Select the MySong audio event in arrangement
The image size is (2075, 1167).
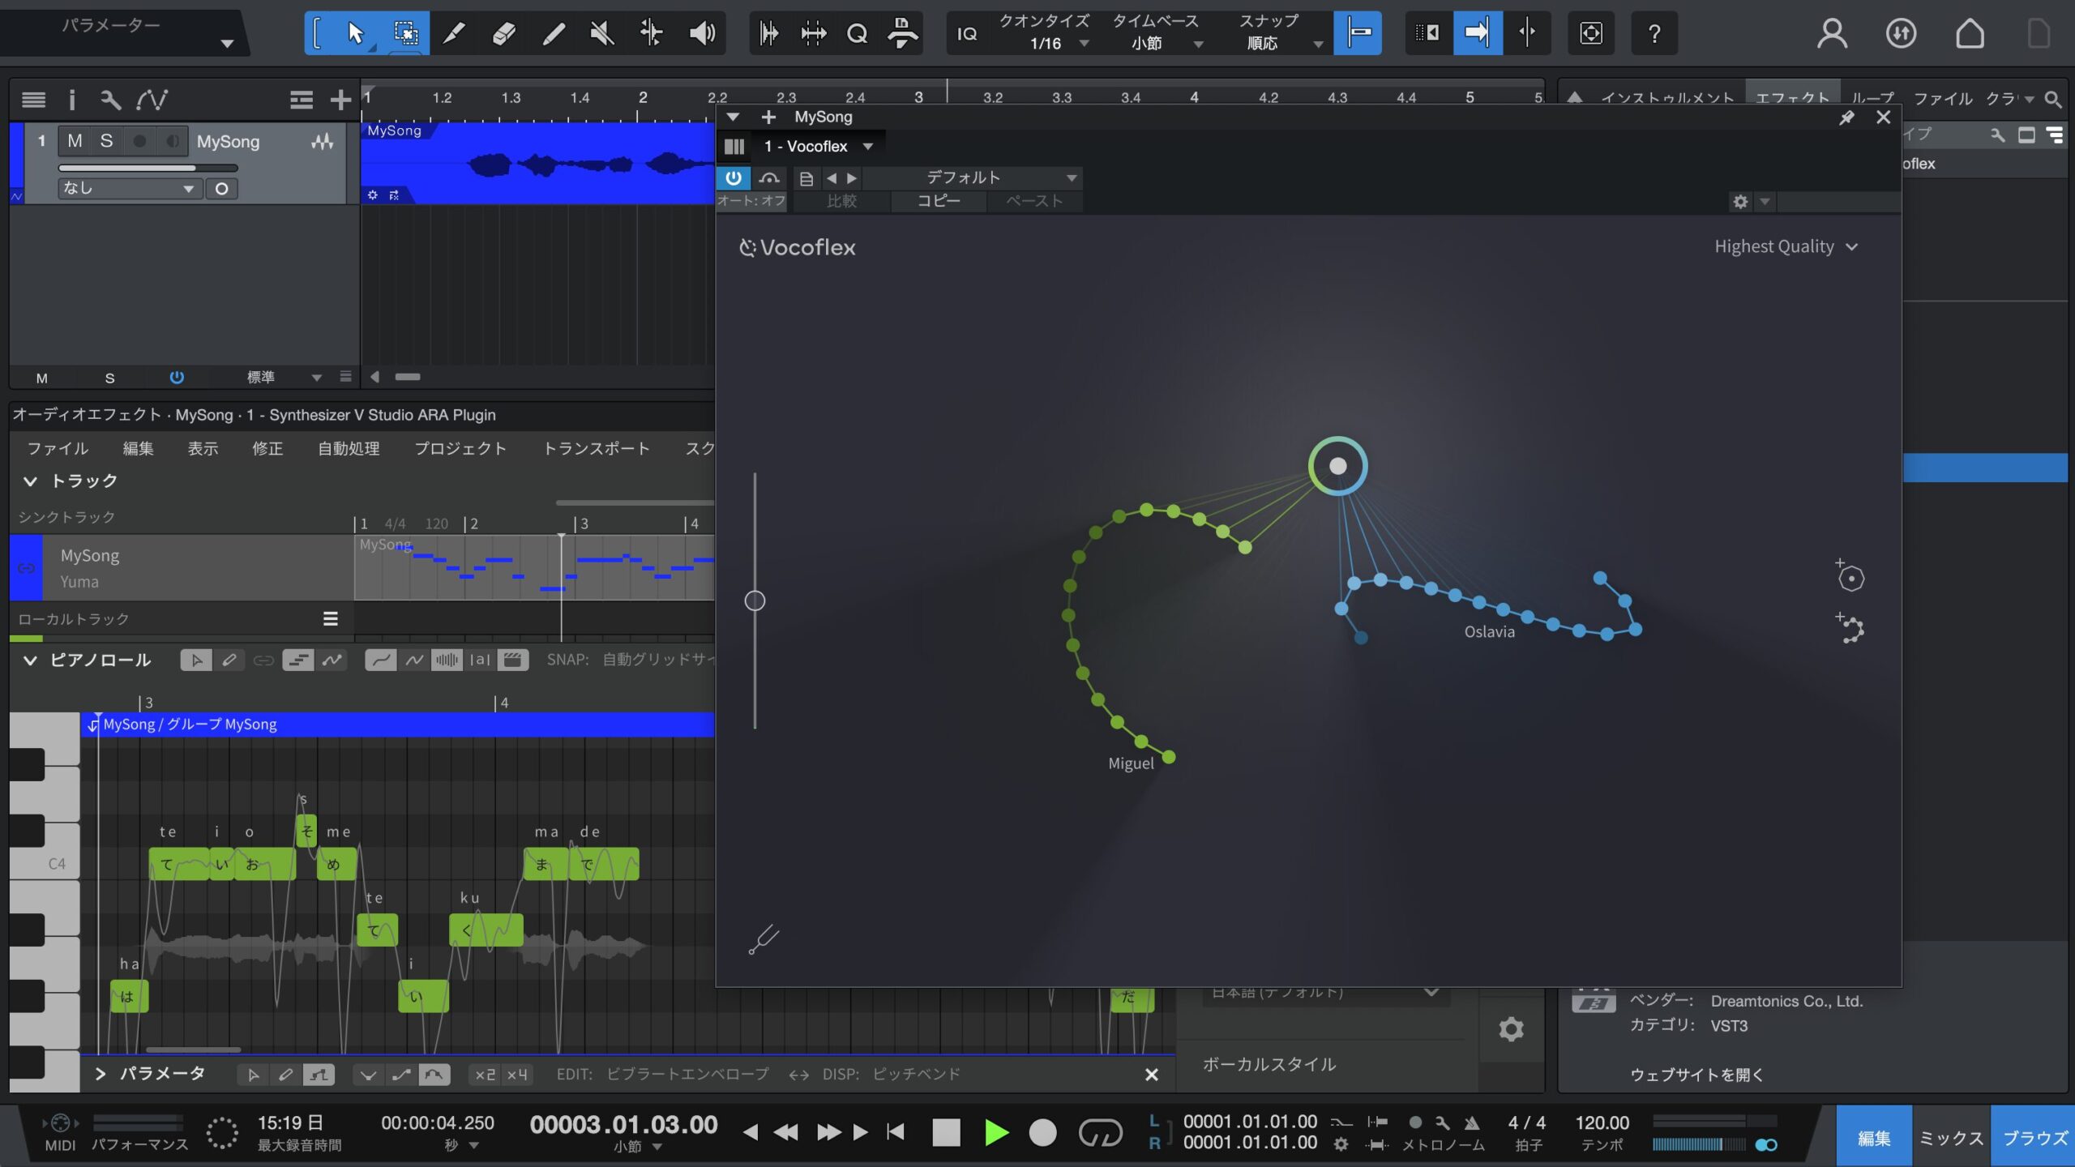pyautogui.click(x=537, y=162)
